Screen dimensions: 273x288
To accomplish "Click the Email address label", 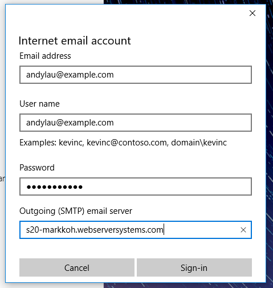I will pyautogui.click(x=45, y=56).
